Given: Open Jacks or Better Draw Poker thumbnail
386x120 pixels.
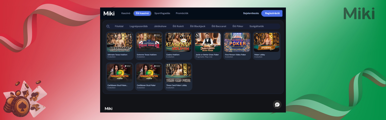Looking at the screenshot, I should click(208, 42).
